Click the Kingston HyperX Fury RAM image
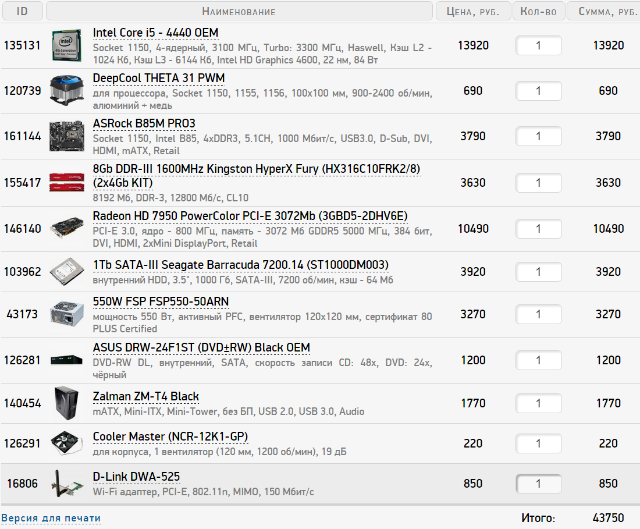This screenshot has width=640, height=529. [x=67, y=183]
